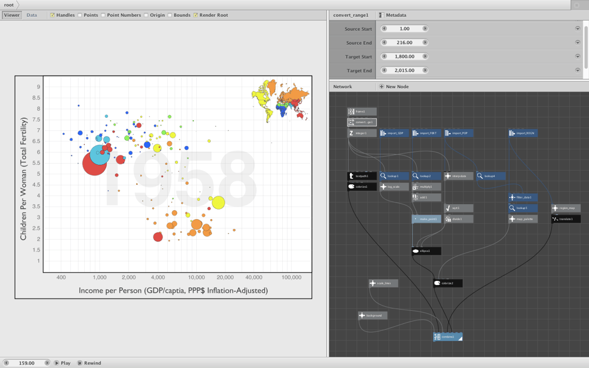Select the filter_data1 node

point(523,197)
